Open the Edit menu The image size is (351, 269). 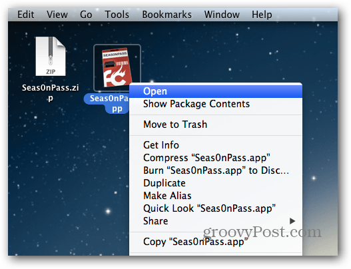tap(26, 15)
